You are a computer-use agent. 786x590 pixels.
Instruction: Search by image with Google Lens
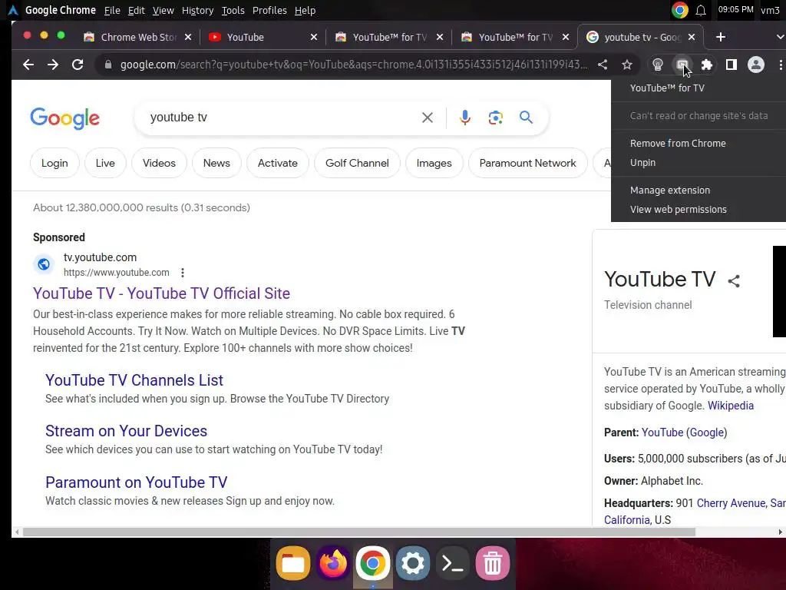(495, 118)
